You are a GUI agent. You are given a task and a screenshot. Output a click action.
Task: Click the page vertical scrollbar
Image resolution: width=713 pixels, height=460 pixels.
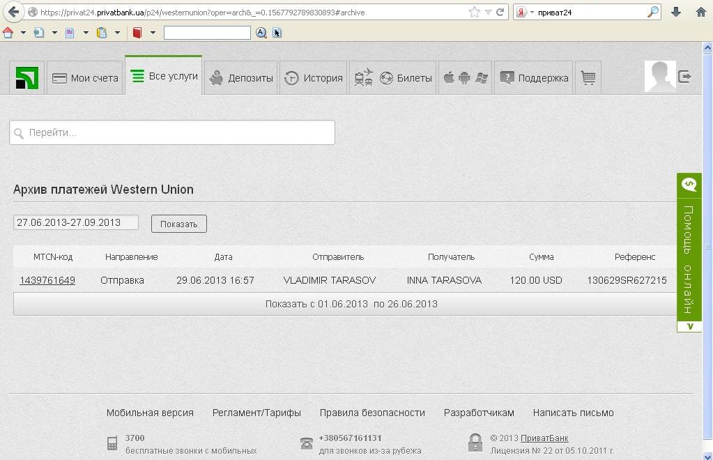click(708, 246)
